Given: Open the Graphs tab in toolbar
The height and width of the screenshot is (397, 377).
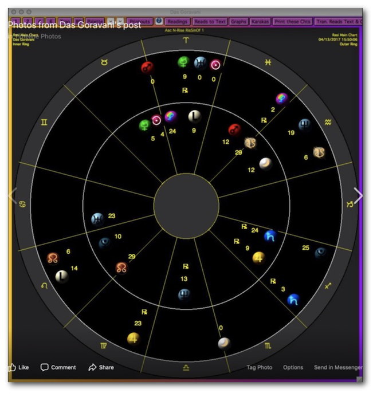Looking at the screenshot, I should click(x=238, y=21).
